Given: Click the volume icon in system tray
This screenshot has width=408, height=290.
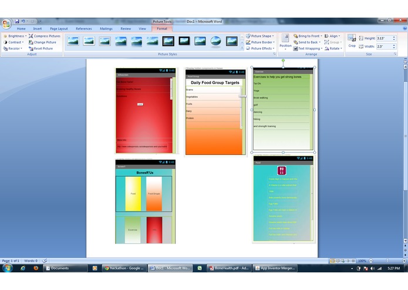Looking at the screenshot, I should pyautogui.click(x=373, y=268).
